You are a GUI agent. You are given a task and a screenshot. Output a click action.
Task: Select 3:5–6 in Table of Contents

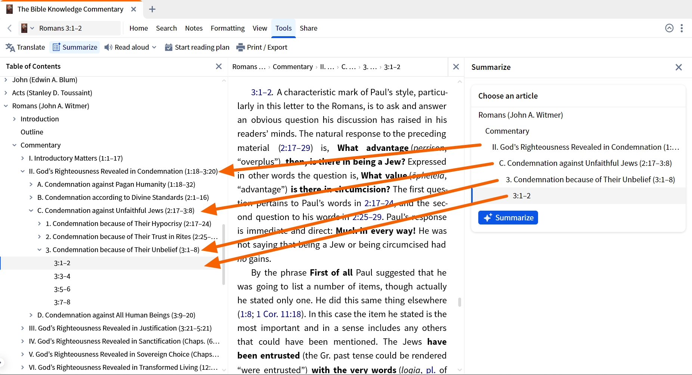[x=62, y=289]
